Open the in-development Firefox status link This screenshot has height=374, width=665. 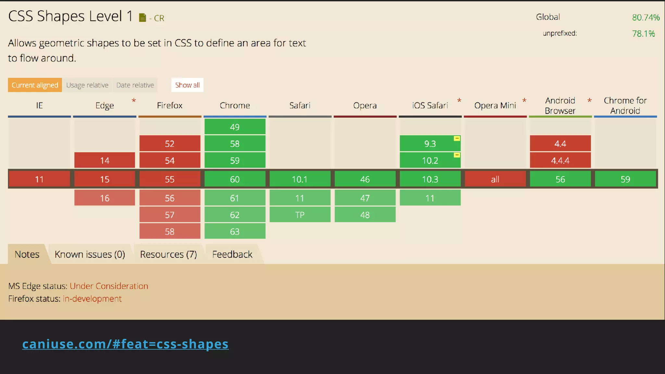(92, 299)
